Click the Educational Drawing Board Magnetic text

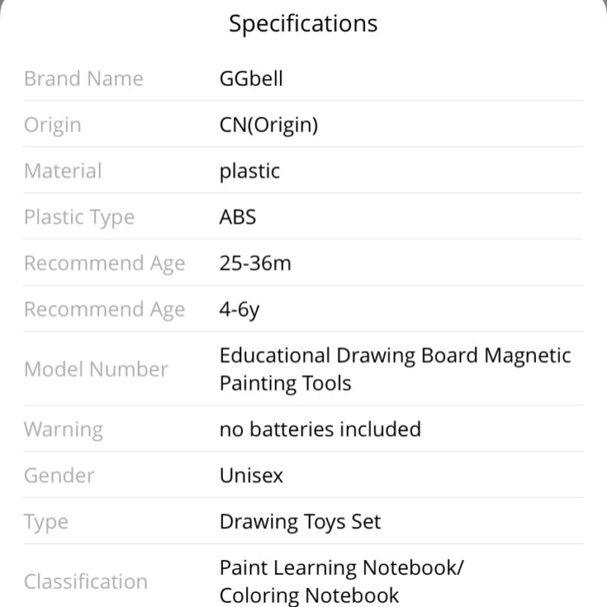click(395, 356)
